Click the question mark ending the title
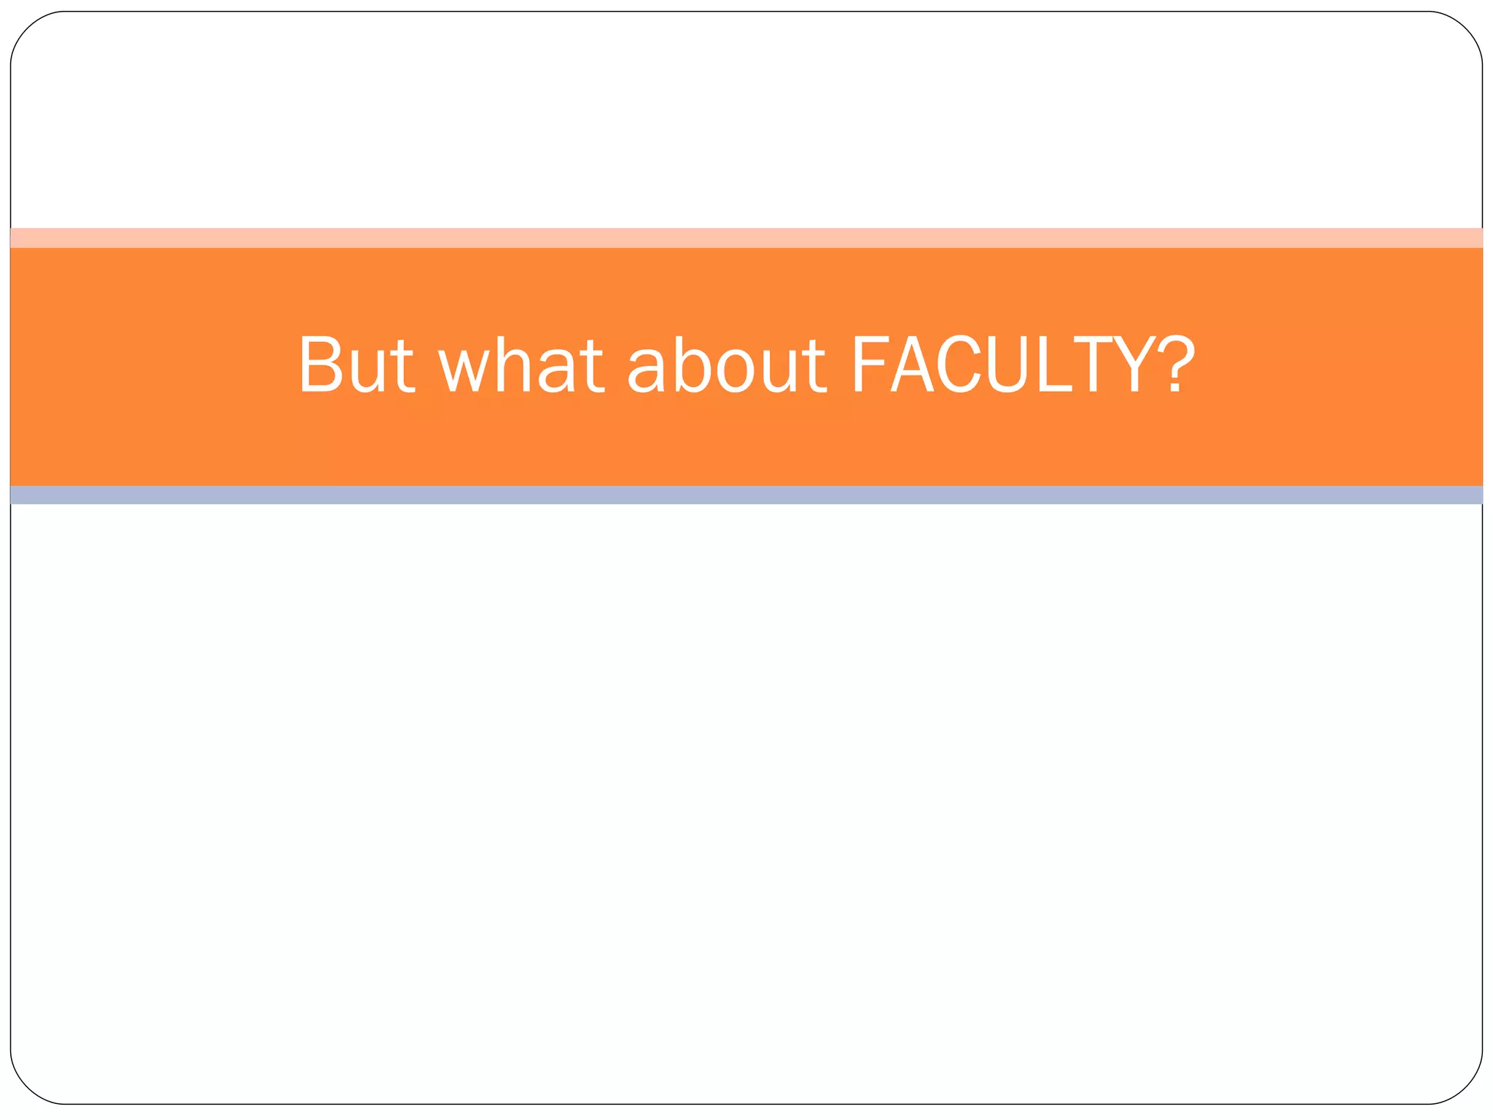The image size is (1493, 1120). point(1175,364)
